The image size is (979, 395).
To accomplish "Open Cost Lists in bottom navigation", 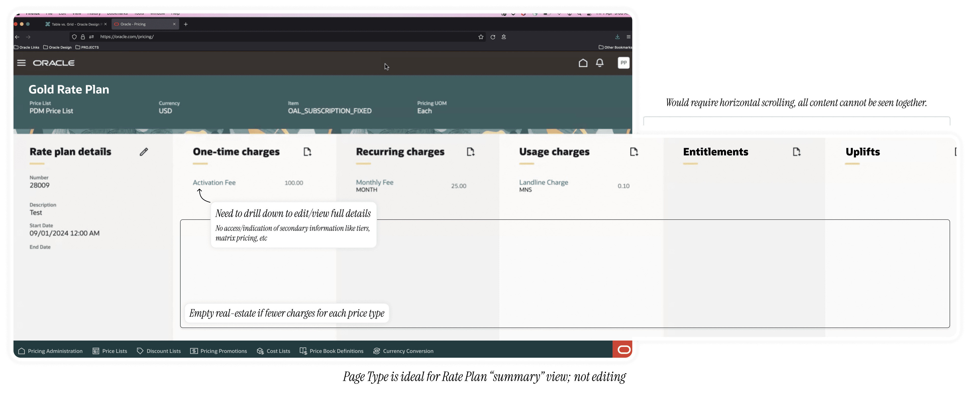I will (x=273, y=351).
